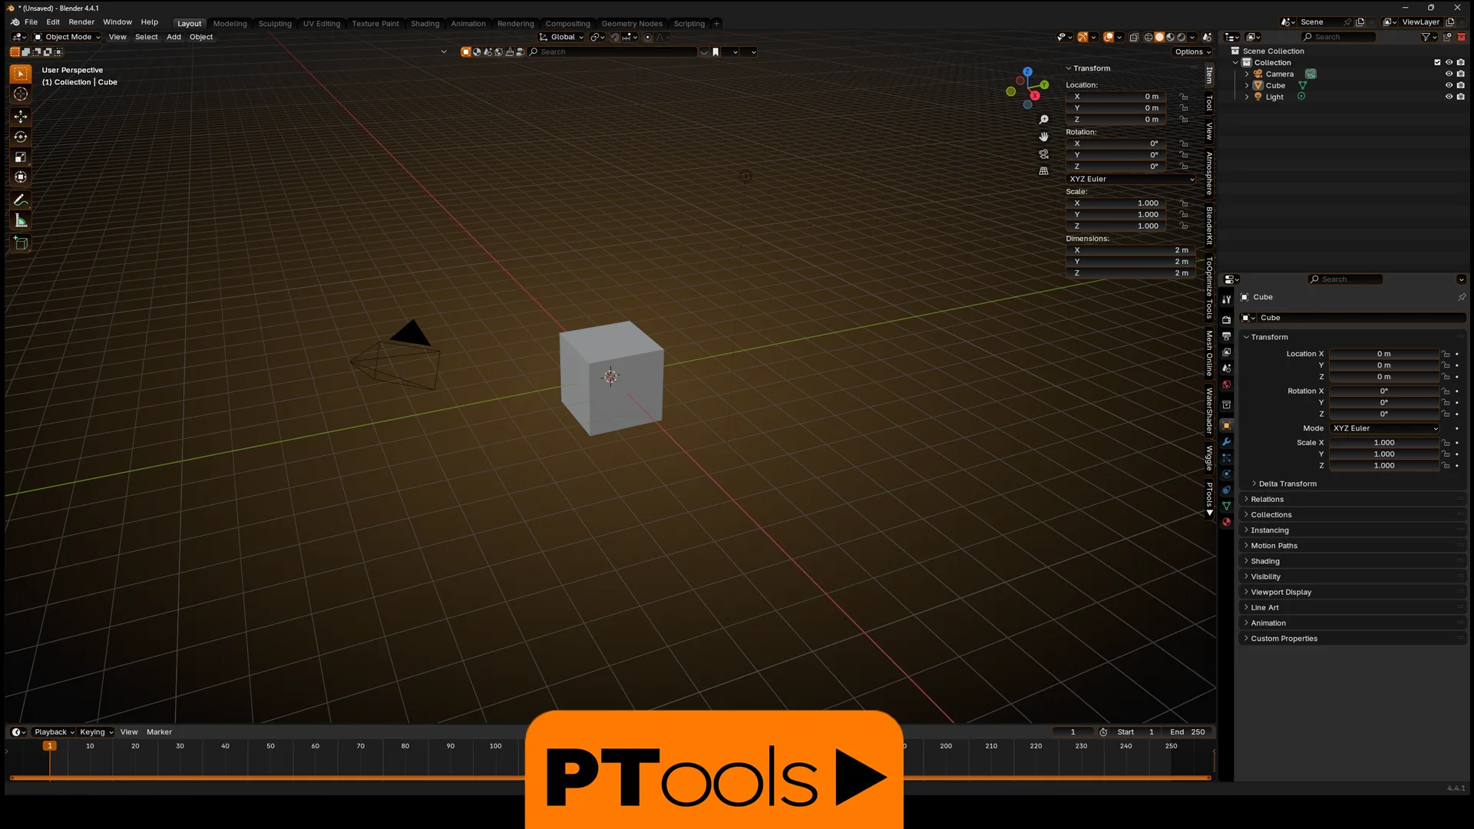Select the Scale tool
This screenshot has height=829, width=1474.
point(21,157)
